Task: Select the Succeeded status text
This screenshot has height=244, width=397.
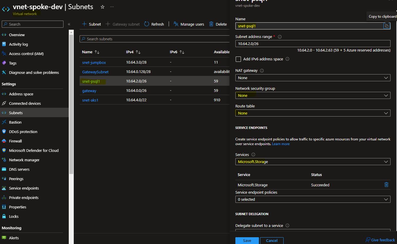Action: click(320, 185)
